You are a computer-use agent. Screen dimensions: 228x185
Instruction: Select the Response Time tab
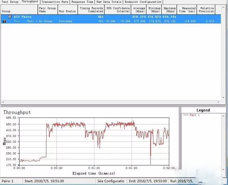pyautogui.click(x=82, y=2)
